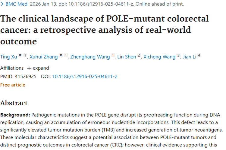Click affiliation superscript 4 after Jian Li
Screen dimensions: 226x150
[199, 55]
